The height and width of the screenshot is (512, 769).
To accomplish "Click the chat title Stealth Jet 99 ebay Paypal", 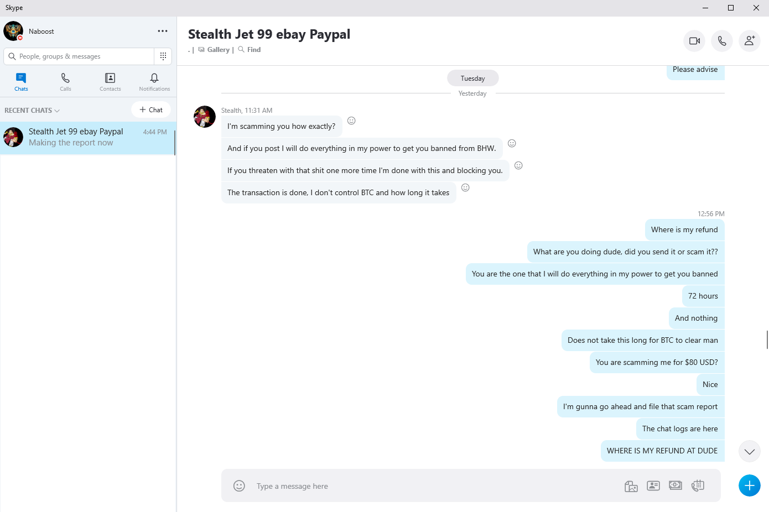I will click(269, 34).
